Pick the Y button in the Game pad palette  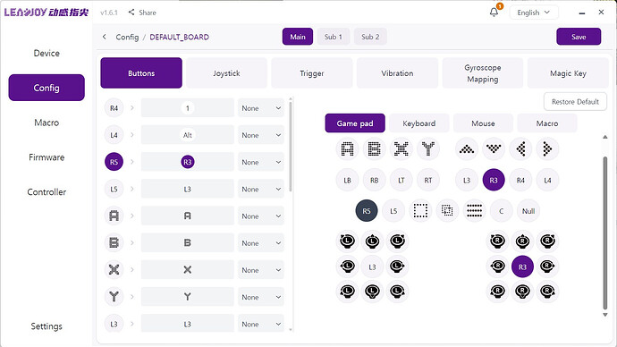[x=428, y=149]
